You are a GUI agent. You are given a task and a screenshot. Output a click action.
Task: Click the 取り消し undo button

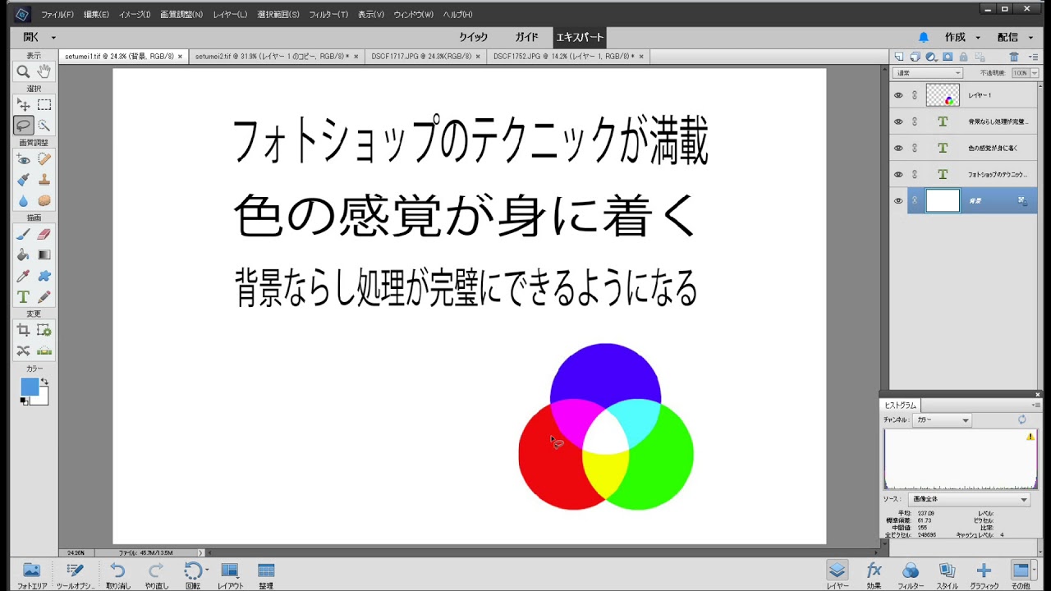click(x=117, y=575)
